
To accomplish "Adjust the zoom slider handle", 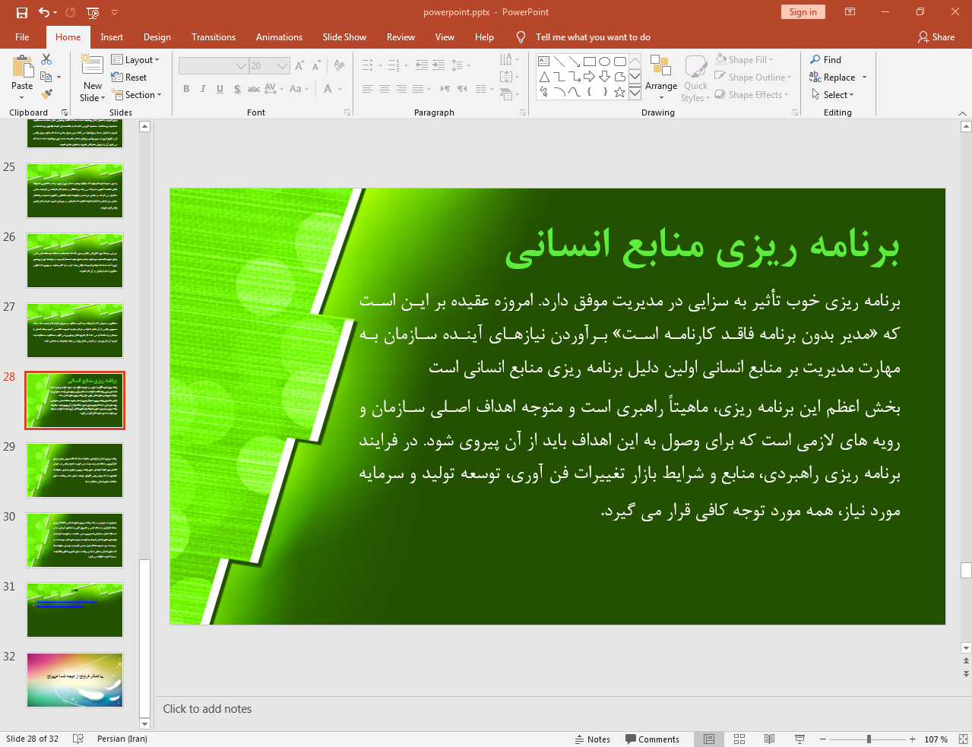I will click(x=869, y=739).
